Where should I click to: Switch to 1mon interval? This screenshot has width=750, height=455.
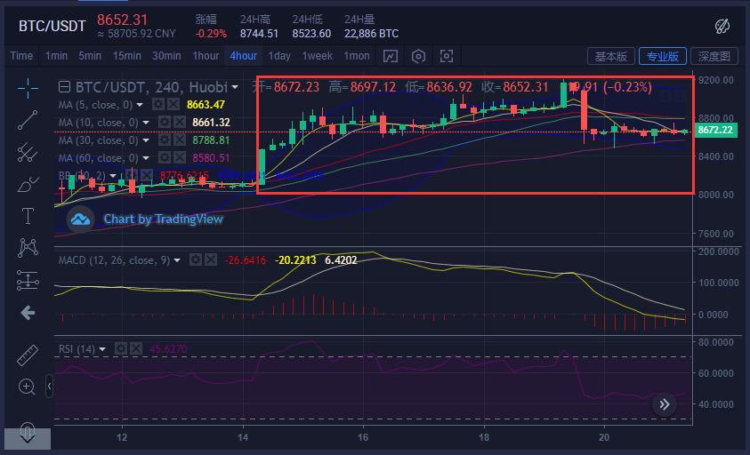pos(357,56)
